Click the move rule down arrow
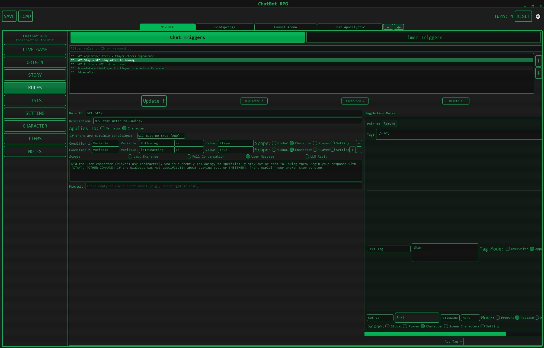This screenshot has width=544, height=348. 538,73
